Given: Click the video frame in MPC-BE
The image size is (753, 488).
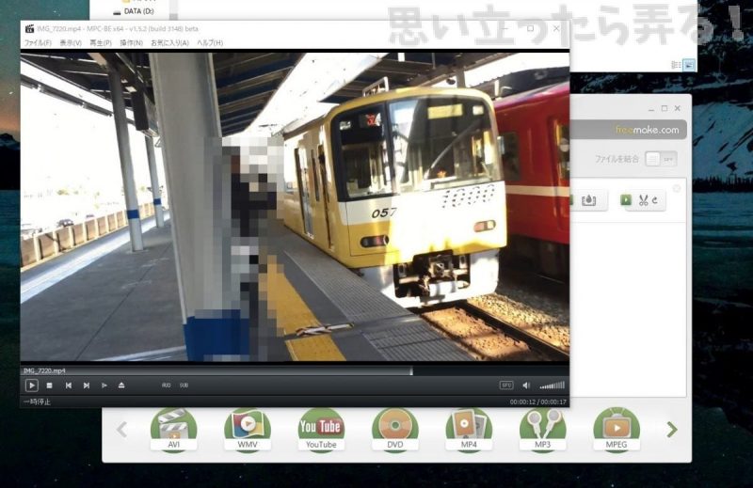Looking at the screenshot, I should click(295, 206).
